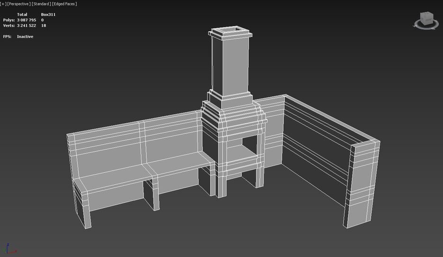
Task: Select the stepped mantle above the firebox
Action: point(232,118)
